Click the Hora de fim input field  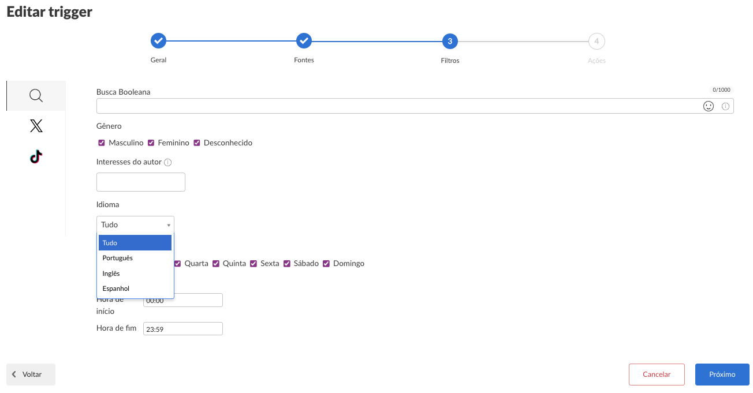pyautogui.click(x=182, y=329)
